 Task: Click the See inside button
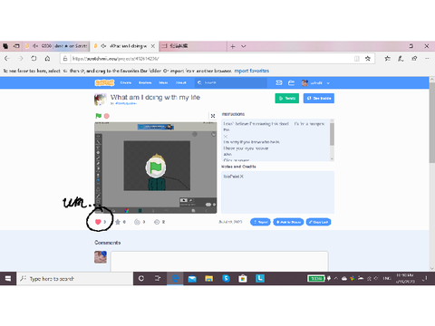pyautogui.click(x=319, y=98)
